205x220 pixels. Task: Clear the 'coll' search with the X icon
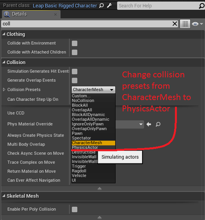[175, 24]
